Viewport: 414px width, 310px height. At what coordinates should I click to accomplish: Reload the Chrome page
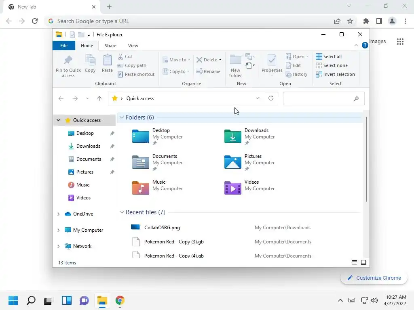[x=35, y=21]
